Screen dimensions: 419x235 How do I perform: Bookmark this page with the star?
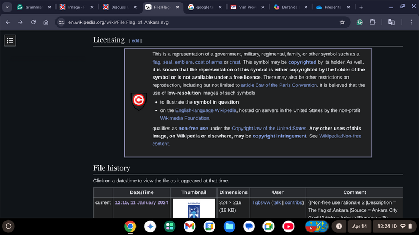click(342, 22)
